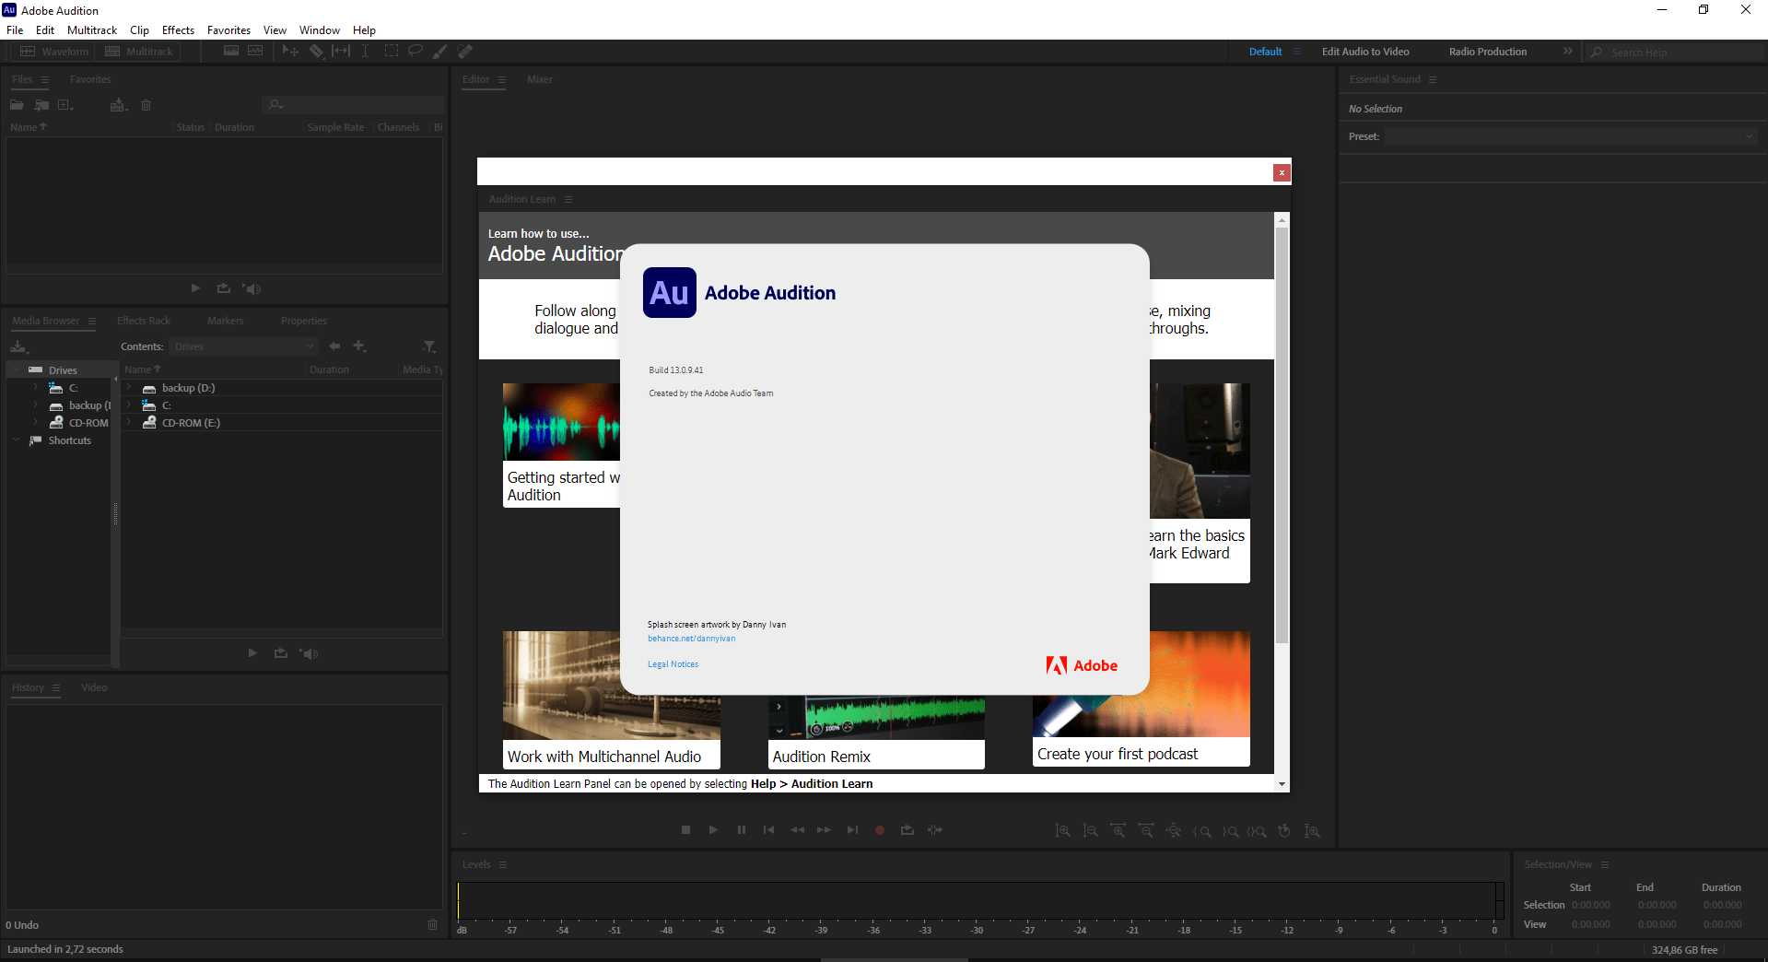Click the red Record button

880,830
